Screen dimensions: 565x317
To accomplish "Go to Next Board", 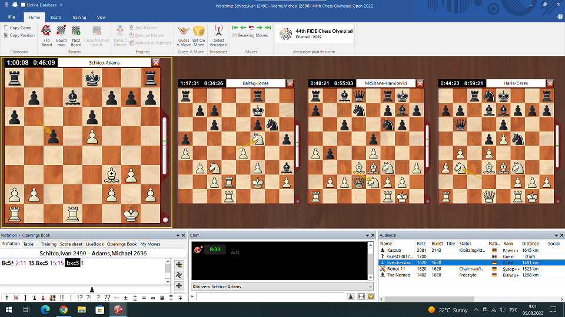I will [x=76, y=36].
